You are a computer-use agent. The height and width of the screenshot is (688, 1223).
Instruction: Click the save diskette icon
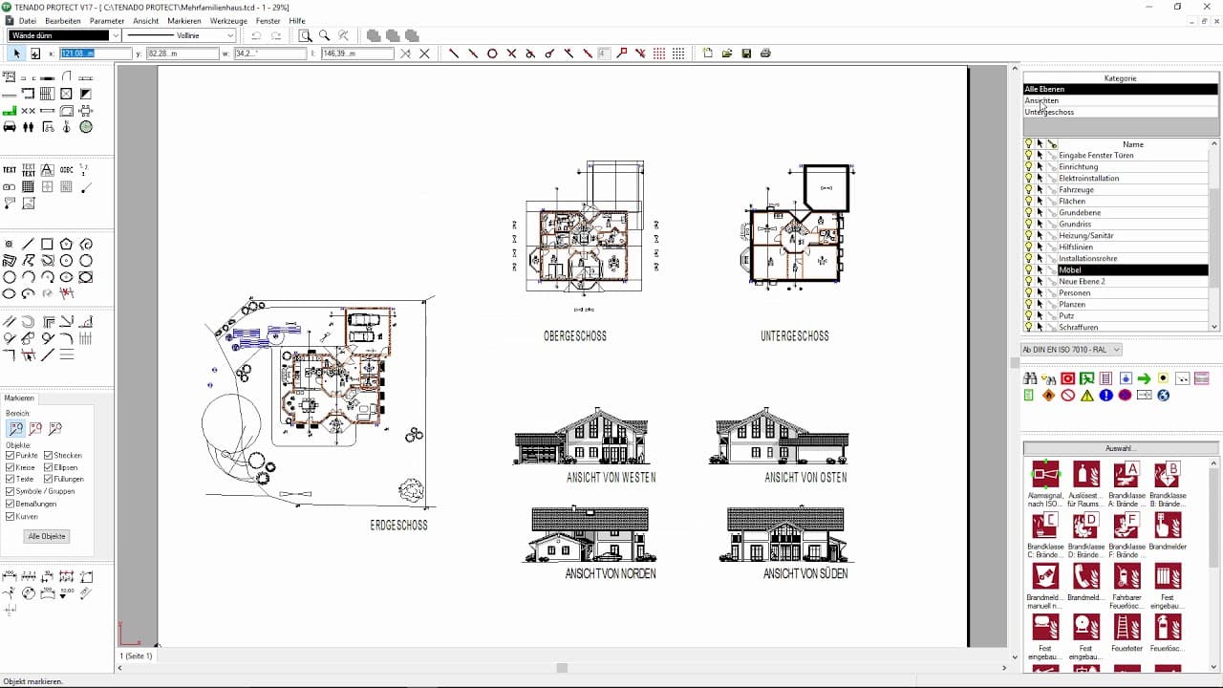[746, 54]
